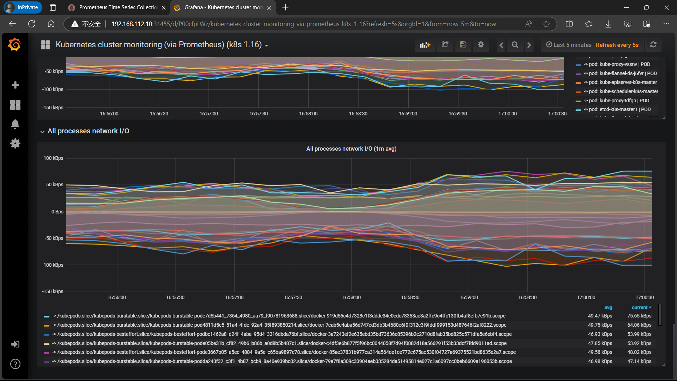Zoom out the time range

(x=515, y=45)
